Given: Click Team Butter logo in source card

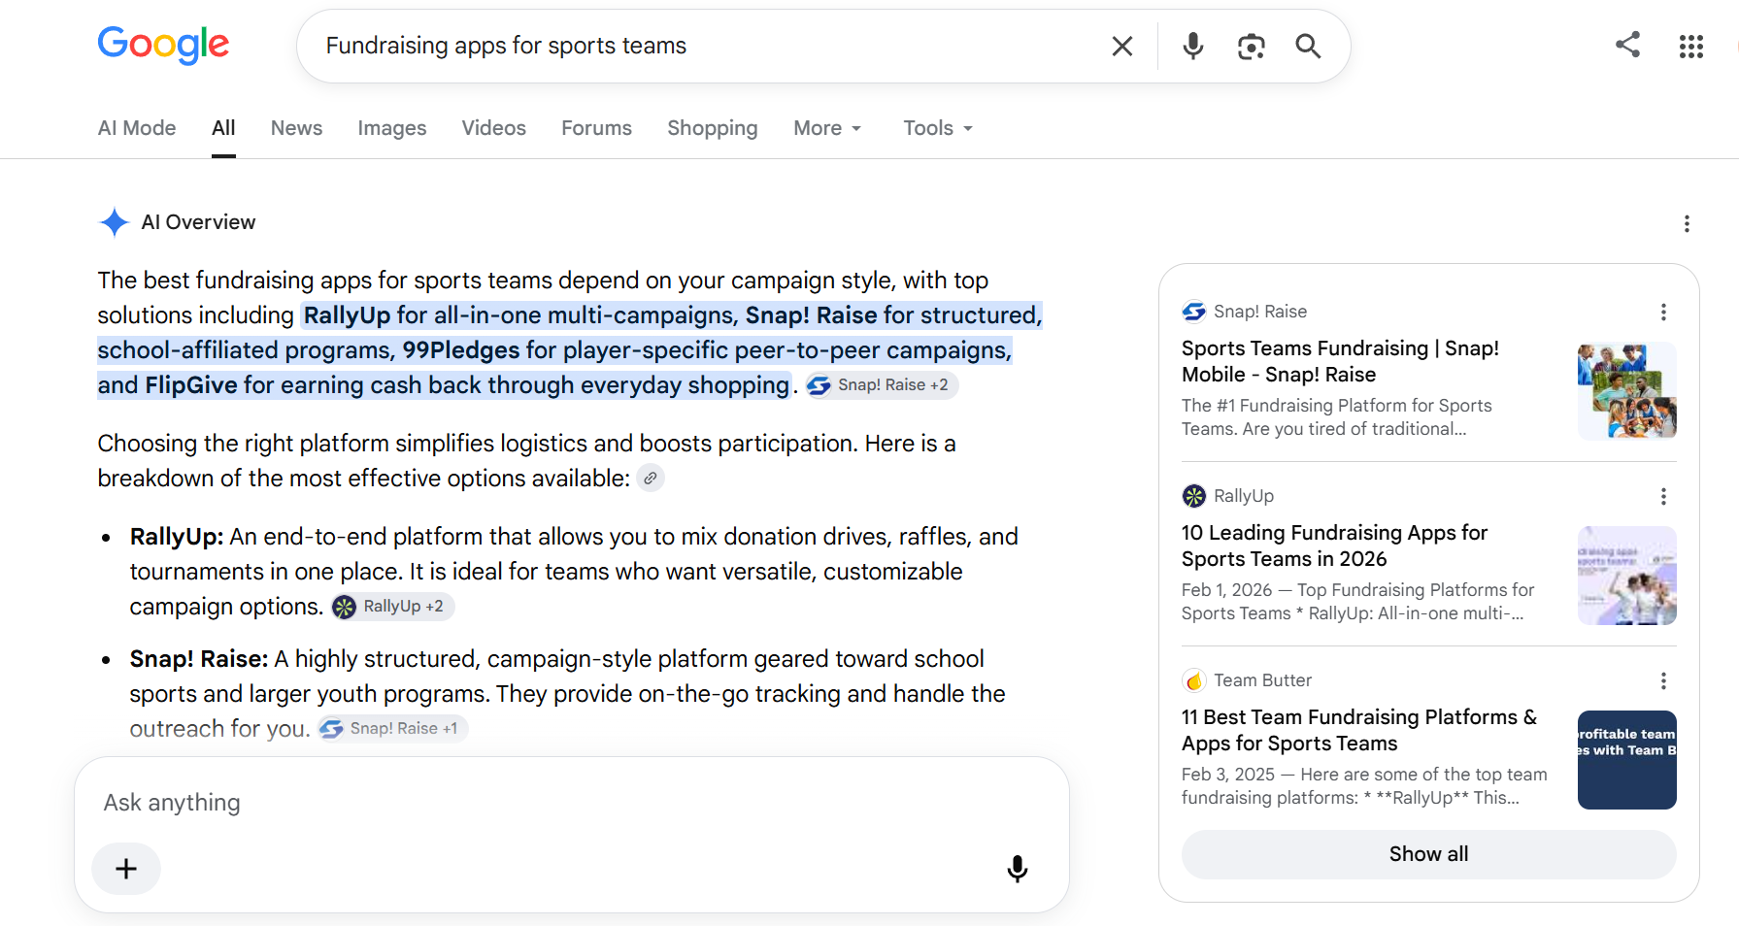Looking at the screenshot, I should 1194,680.
